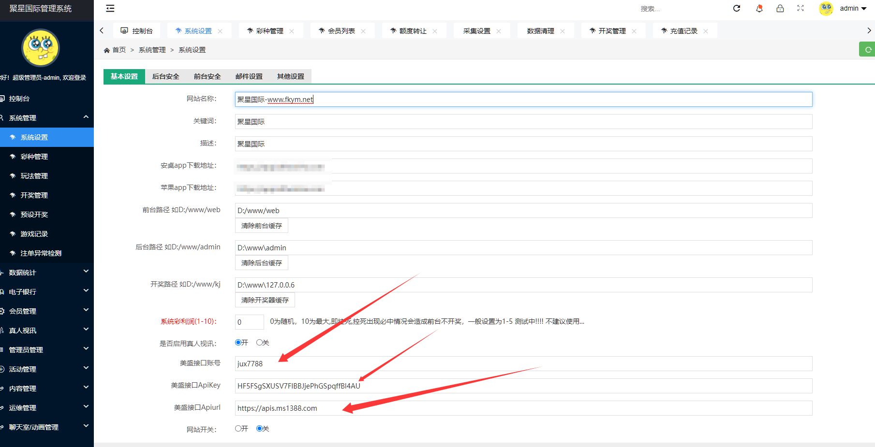Enter fullscreen with the expand icon
This screenshot has height=447, width=875.
[x=801, y=8]
